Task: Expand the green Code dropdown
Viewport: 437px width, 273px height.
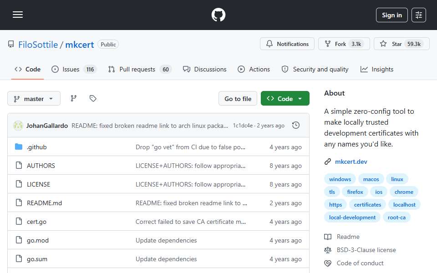Action: coord(285,99)
